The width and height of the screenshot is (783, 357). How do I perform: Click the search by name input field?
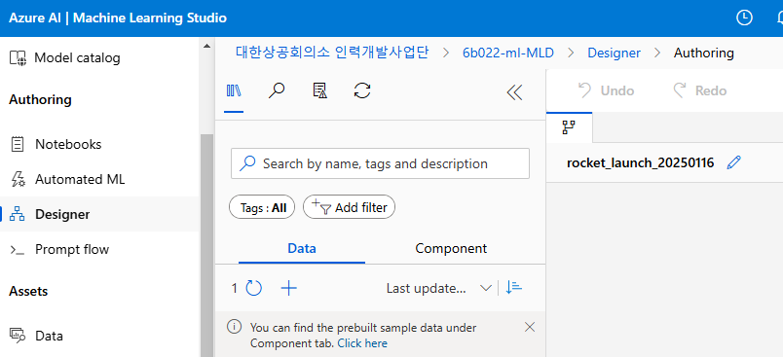[x=380, y=163]
